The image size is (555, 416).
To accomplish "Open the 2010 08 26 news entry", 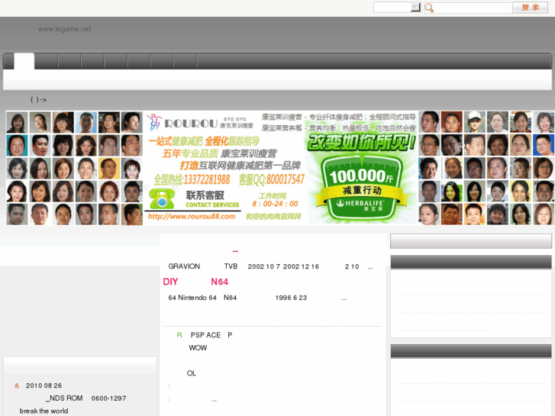I will click(x=38, y=385).
